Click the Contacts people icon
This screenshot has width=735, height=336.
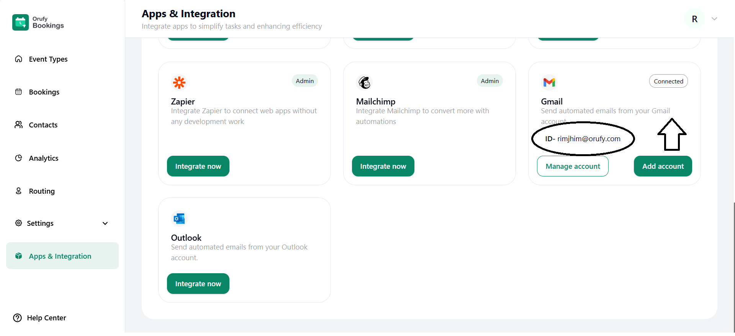click(x=18, y=125)
